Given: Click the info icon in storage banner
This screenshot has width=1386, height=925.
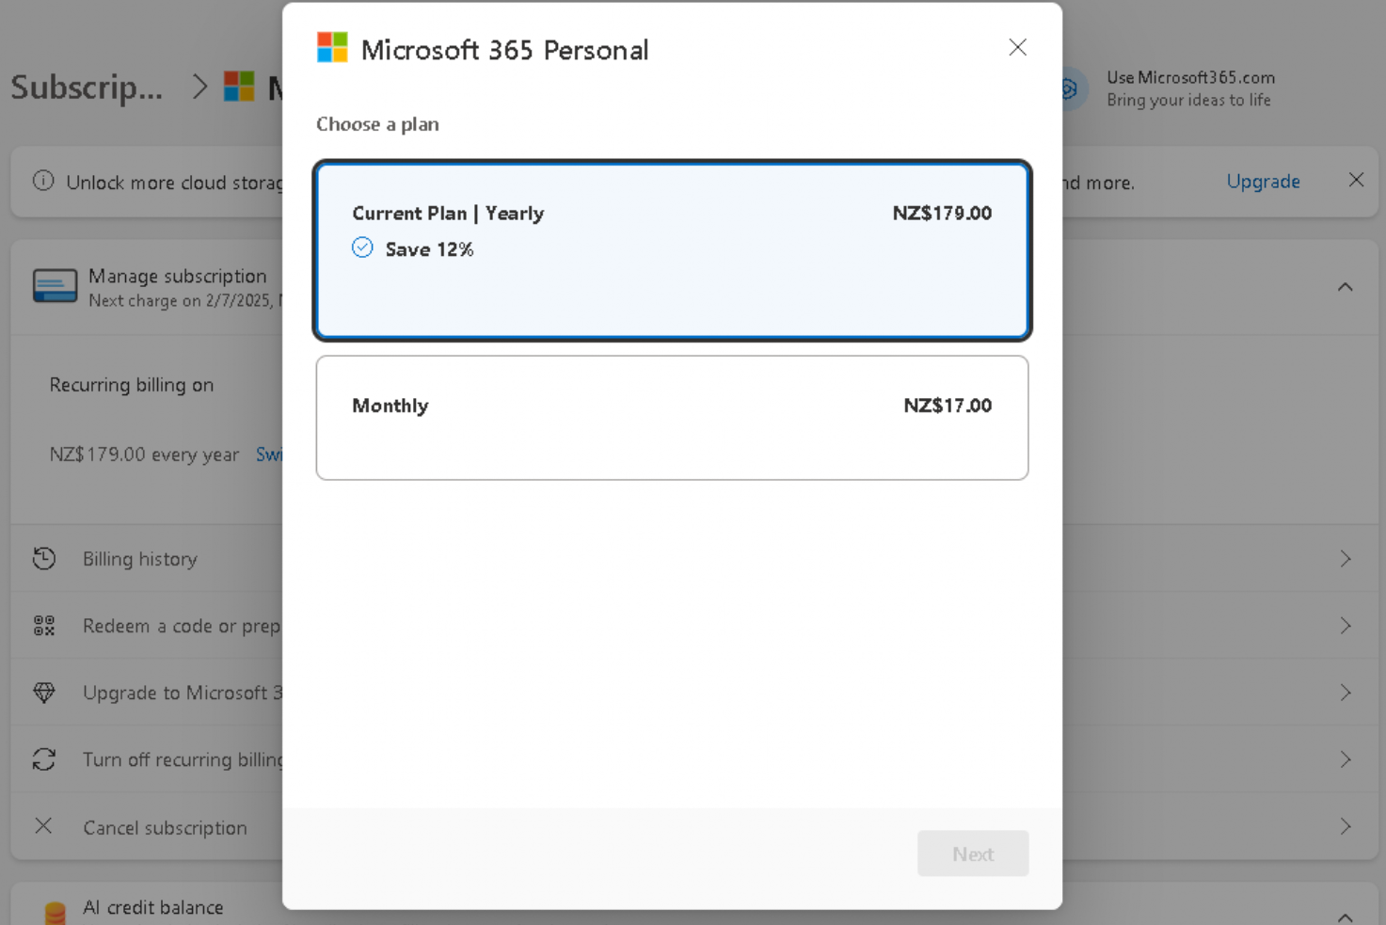Looking at the screenshot, I should point(43,181).
